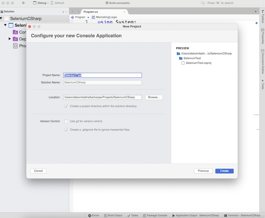
Task: Open the Build Output pad
Action: click(113, 215)
